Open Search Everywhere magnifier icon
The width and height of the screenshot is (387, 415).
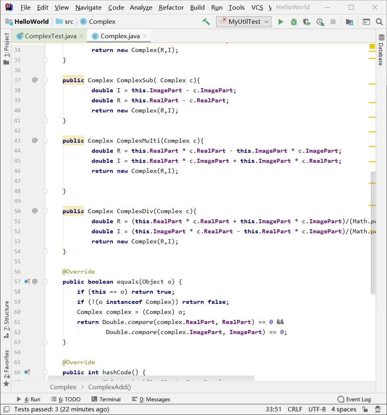click(379, 22)
